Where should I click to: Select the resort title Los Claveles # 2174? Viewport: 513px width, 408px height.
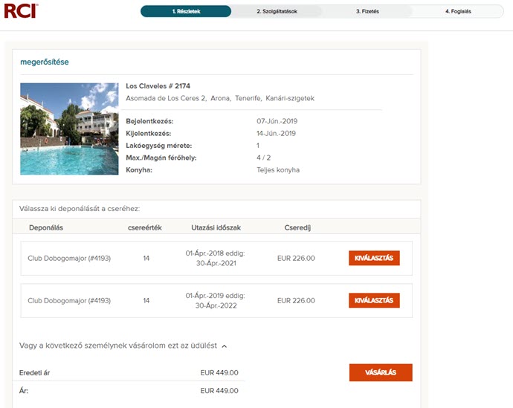(158, 86)
